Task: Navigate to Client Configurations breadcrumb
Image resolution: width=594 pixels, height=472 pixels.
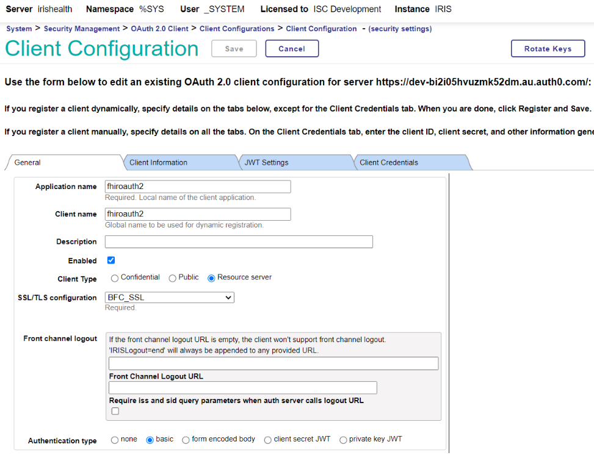Action: (x=237, y=29)
